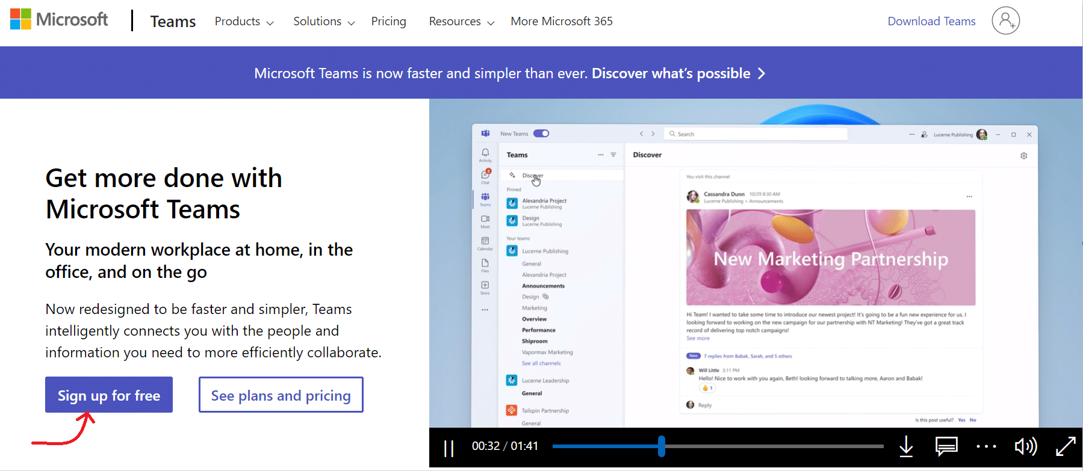Viewport: 1083px width, 471px height.
Task: Click See all channels link
Action: point(541,363)
